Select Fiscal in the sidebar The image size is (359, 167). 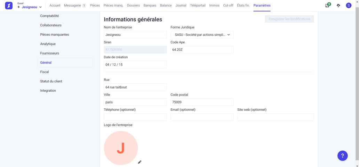pyautogui.click(x=45, y=72)
